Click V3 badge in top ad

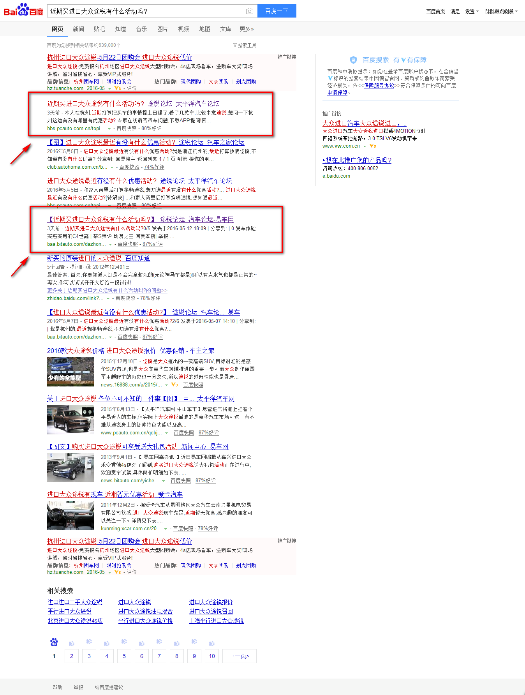pos(118,88)
